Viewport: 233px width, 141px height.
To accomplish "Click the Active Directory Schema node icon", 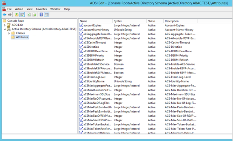I will click(9, 29).
